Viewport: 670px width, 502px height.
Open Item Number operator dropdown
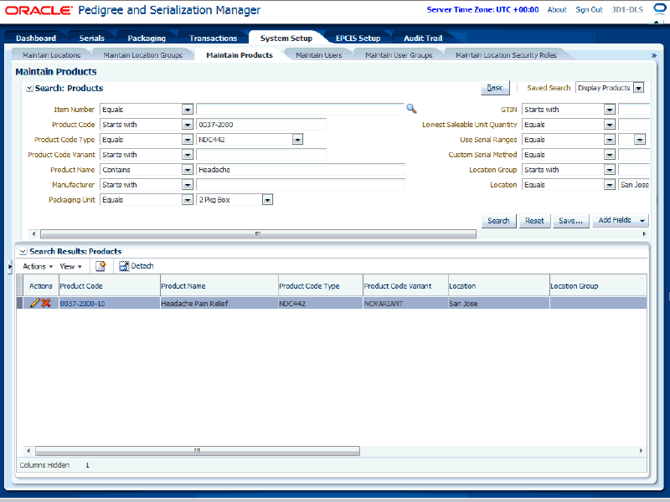(x=188, y=110)
